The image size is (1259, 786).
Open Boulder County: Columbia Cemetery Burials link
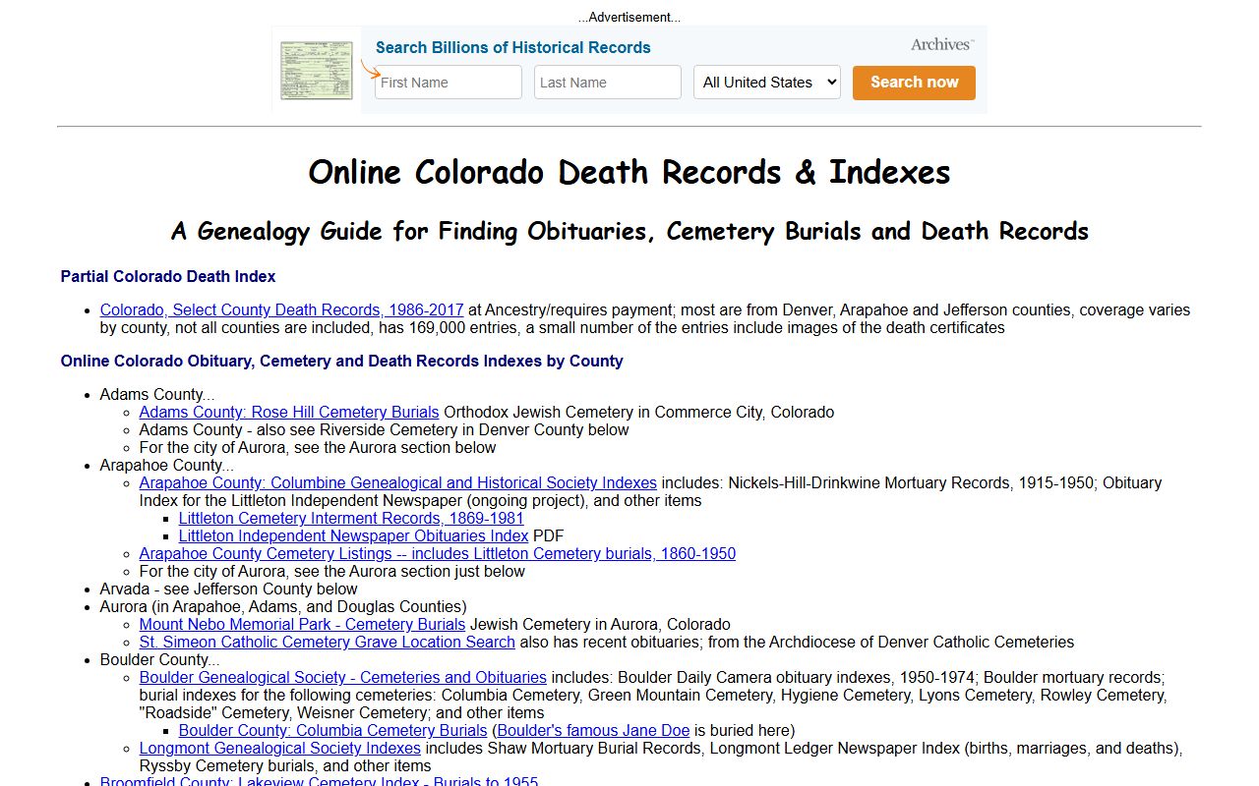[x=333, y=730]
